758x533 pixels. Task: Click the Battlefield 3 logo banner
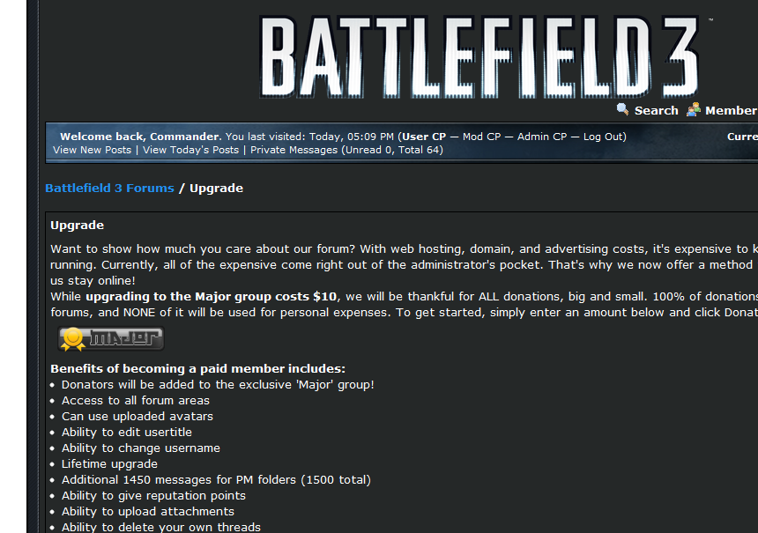click(x=479, y=57)
